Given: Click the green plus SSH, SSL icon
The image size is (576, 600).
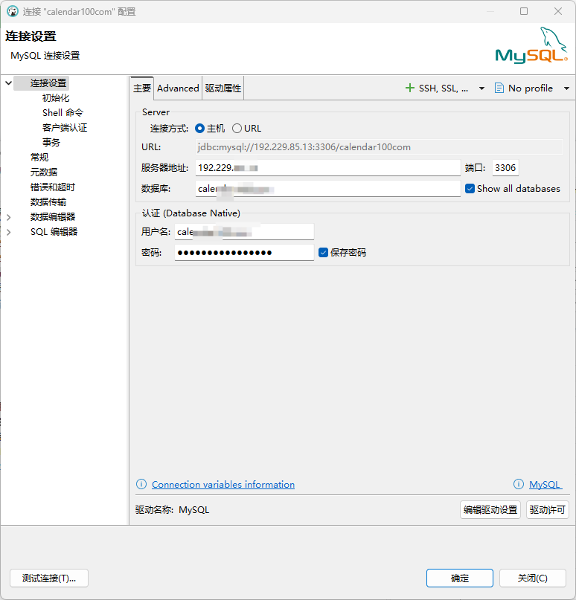Looking at the screenshot, I should [409, 88].
